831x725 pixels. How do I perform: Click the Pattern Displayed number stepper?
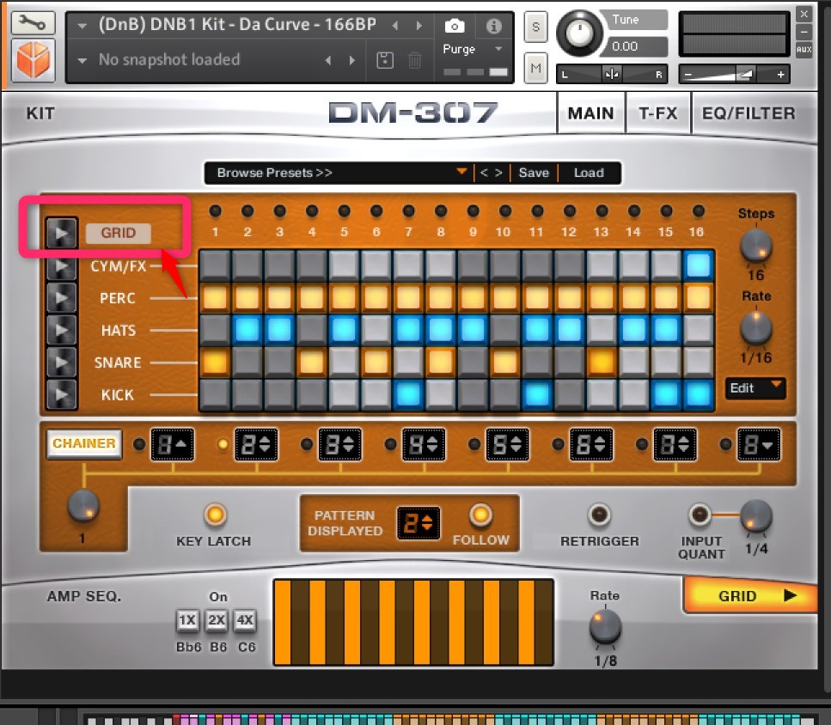(418, 522)
